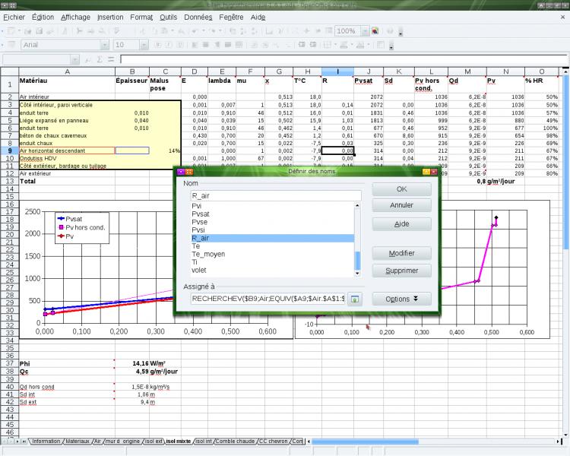Screen dimensions: 570x456
Task: Click the Font color toolbar icon
Action: click(360, 45)
